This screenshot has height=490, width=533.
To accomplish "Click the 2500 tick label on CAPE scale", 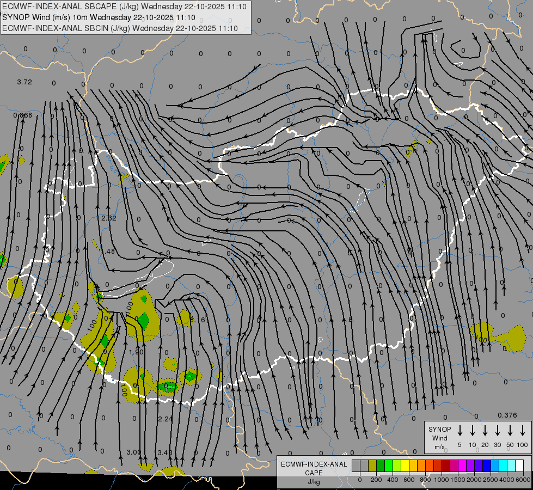I will click(491, 480).
